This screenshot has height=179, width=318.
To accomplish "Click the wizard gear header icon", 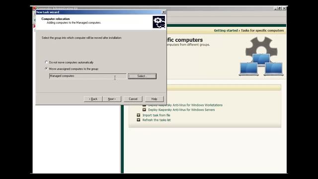I will click(x=159, y=22).
